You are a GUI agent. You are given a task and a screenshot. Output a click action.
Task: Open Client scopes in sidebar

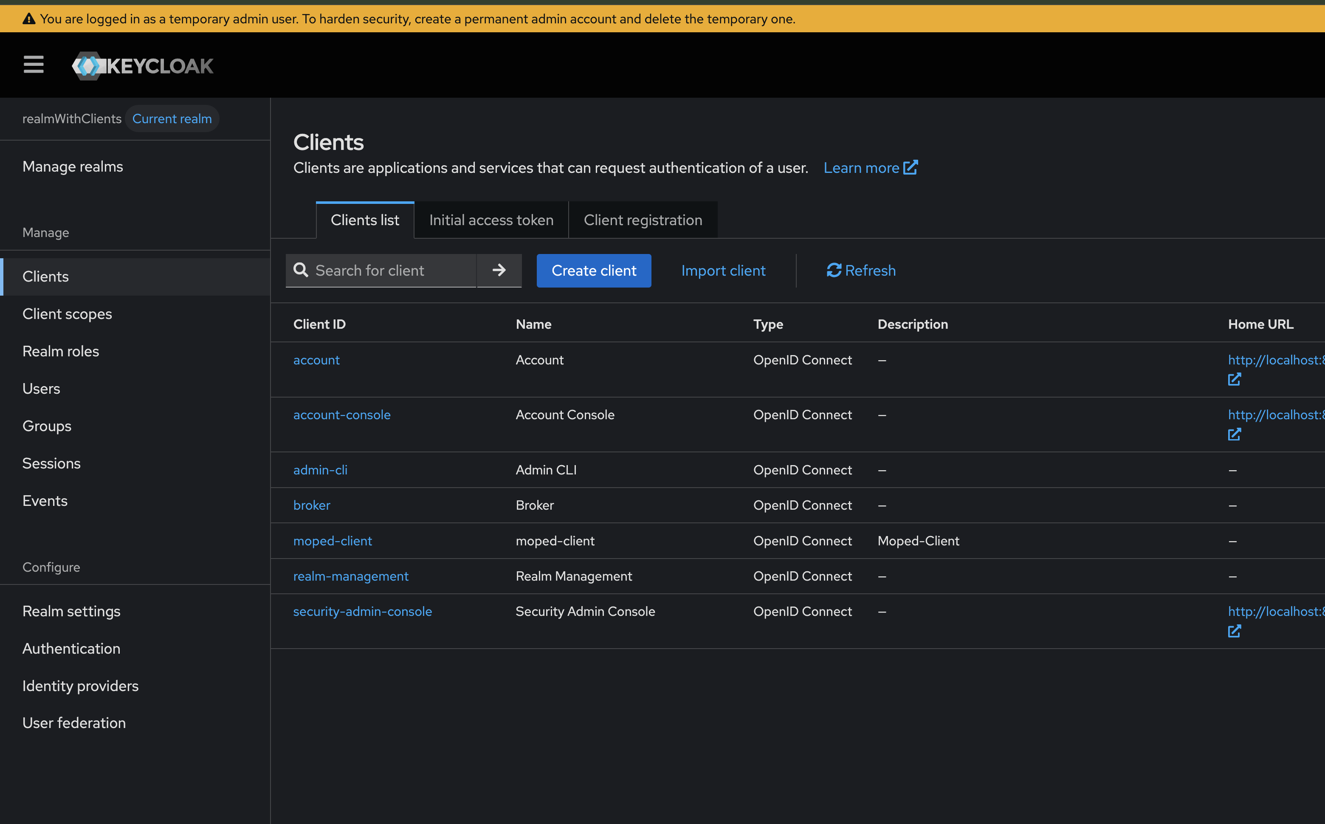[x=67, y=314]
